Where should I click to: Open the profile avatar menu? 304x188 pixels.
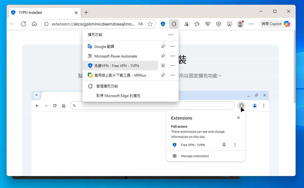click(x=240, y=24)
